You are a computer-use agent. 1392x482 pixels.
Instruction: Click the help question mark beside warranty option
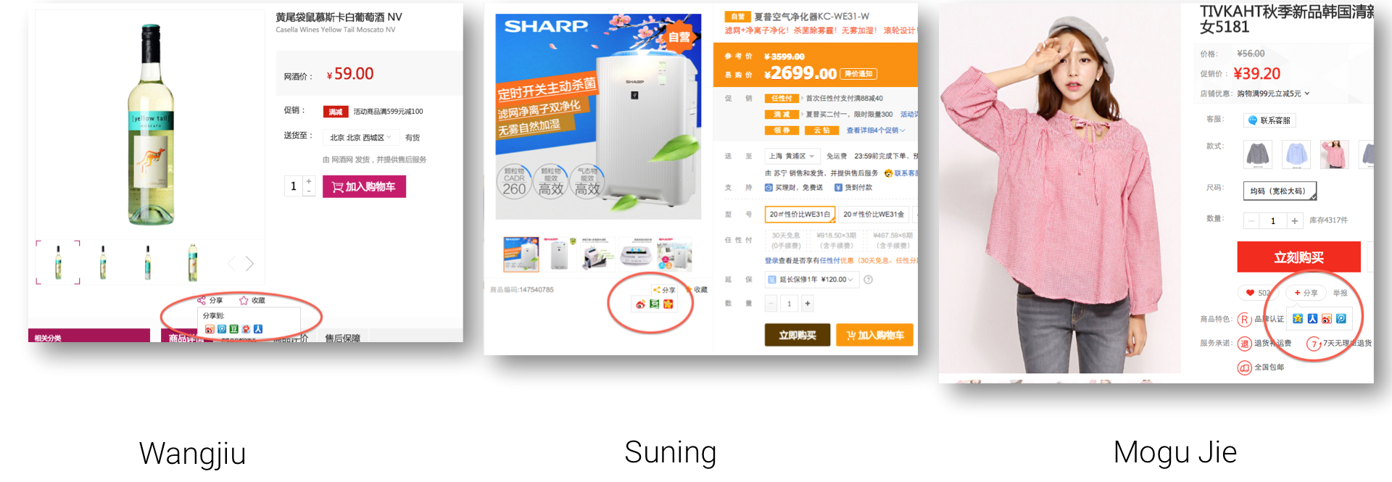pyautogui.click(x=868, y=280)
